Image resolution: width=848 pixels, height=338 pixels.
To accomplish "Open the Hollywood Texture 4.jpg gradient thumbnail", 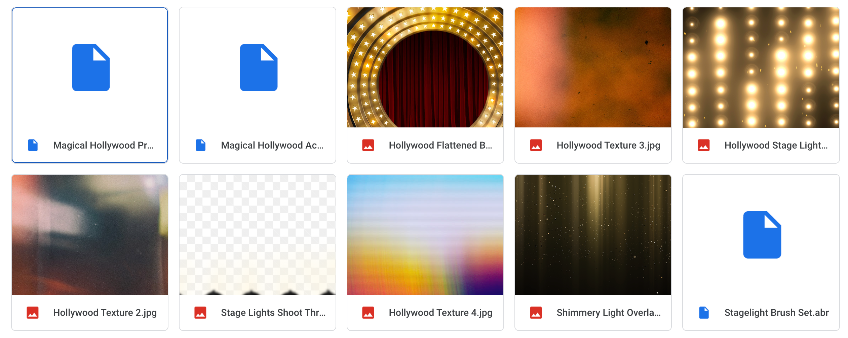I will (425, 234).
